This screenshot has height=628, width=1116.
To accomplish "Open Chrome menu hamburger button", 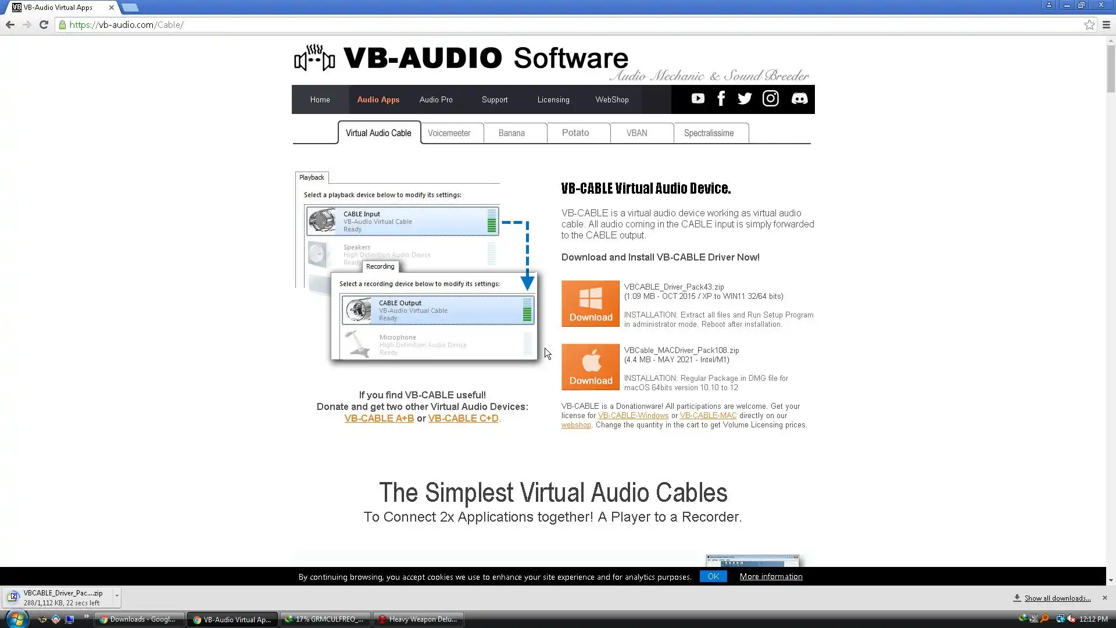I will tap(1106, 25).
